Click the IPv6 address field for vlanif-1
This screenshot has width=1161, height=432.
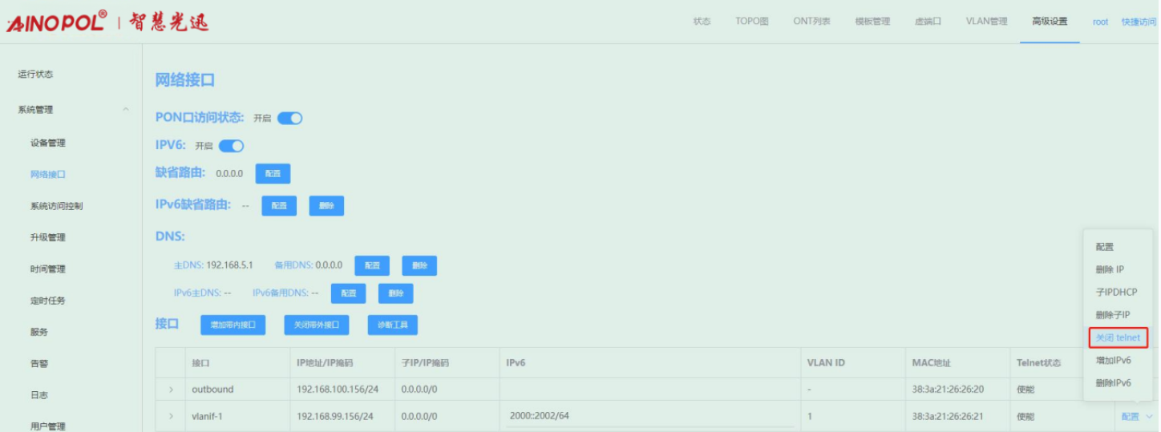(649, 416)
